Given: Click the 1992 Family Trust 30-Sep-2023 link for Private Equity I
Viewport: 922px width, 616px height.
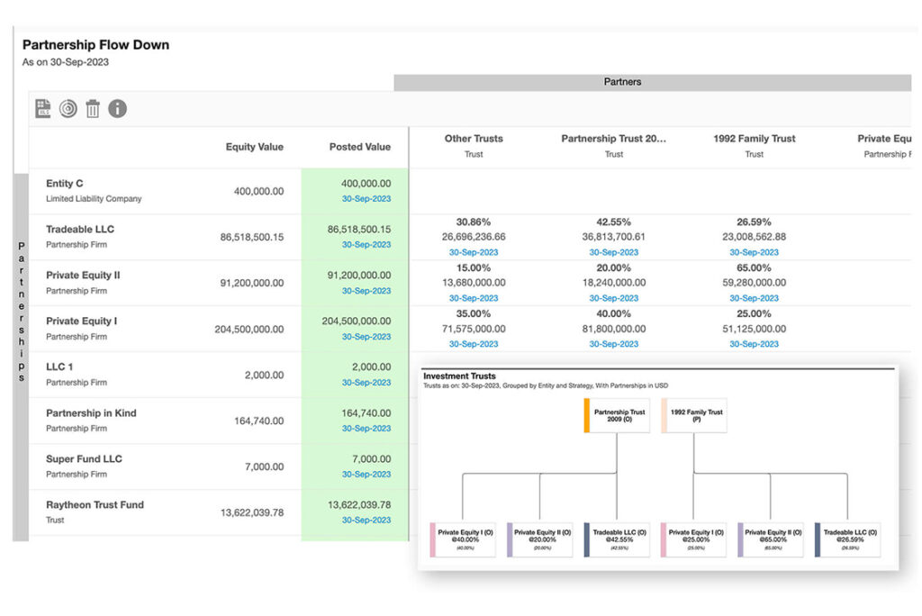Looking at the screenshot, I should 754,343.
